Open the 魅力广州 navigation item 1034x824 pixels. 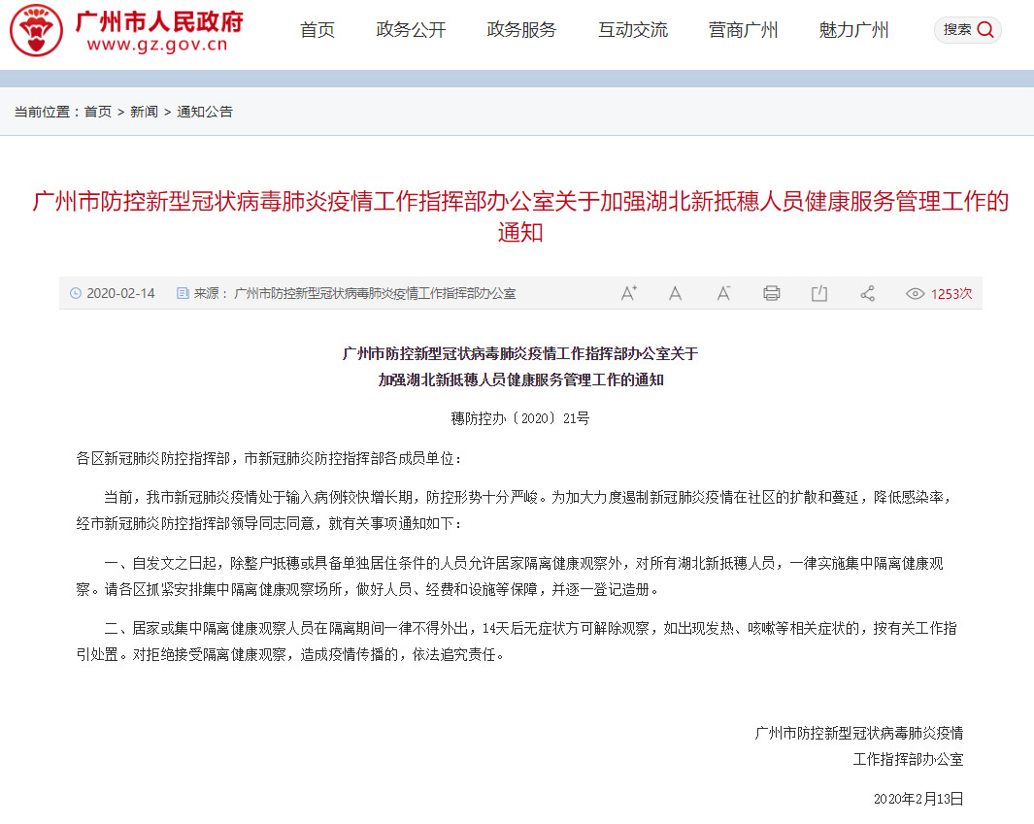coord(854,30)
